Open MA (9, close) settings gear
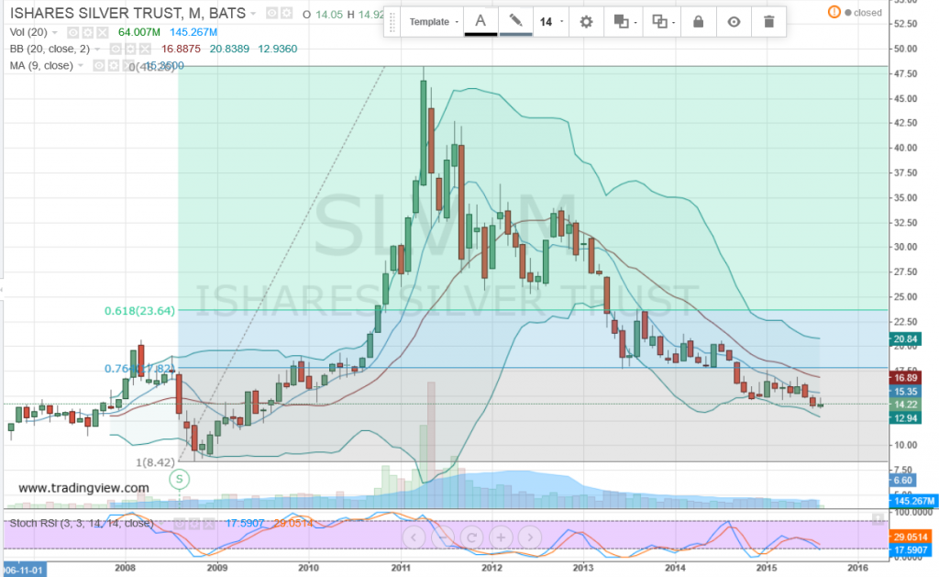The width and height of the screenshot is (939, 577). click(x=114, y=66)
